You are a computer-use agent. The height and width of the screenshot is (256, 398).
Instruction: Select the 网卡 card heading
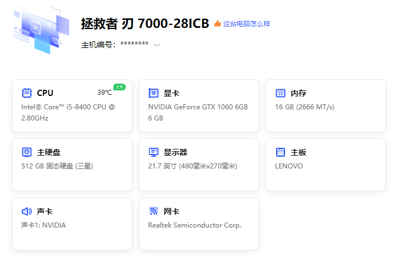click(172, 211)
